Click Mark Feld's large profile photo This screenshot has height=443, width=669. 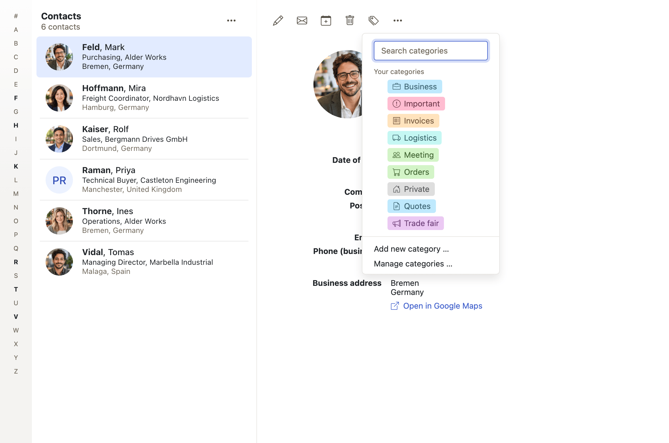338,84
